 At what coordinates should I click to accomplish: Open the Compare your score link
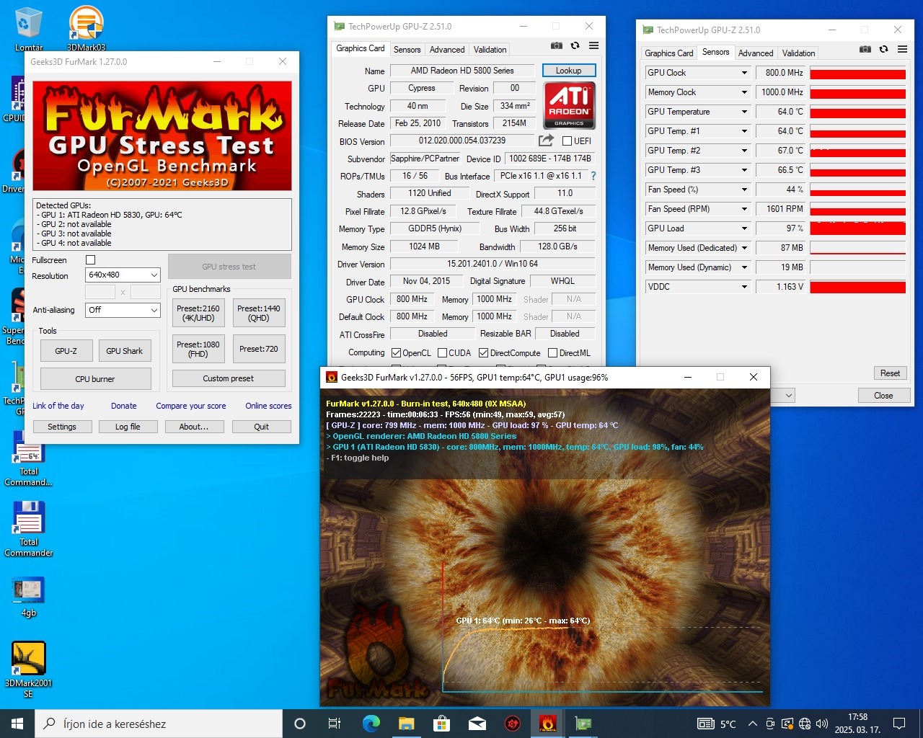pyautogui.click(x=191, y=406)
